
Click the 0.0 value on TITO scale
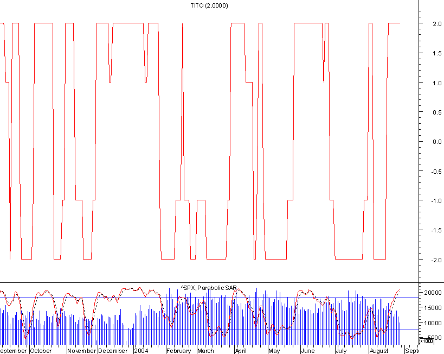coord(437,142)
